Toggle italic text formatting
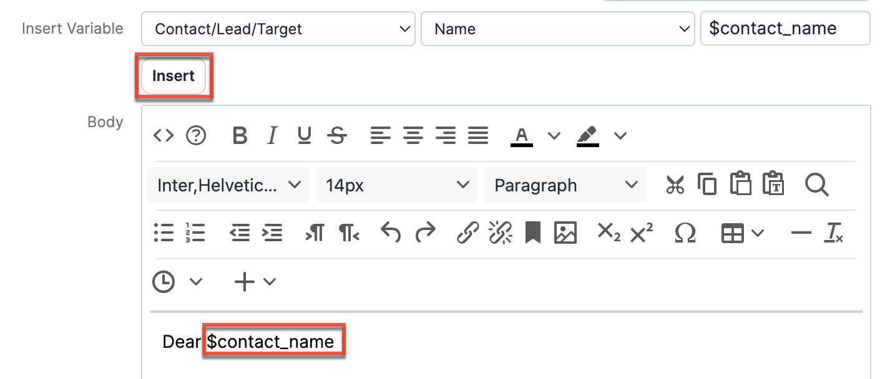This screenshot has width=895, height=379. tap(272, 135)
